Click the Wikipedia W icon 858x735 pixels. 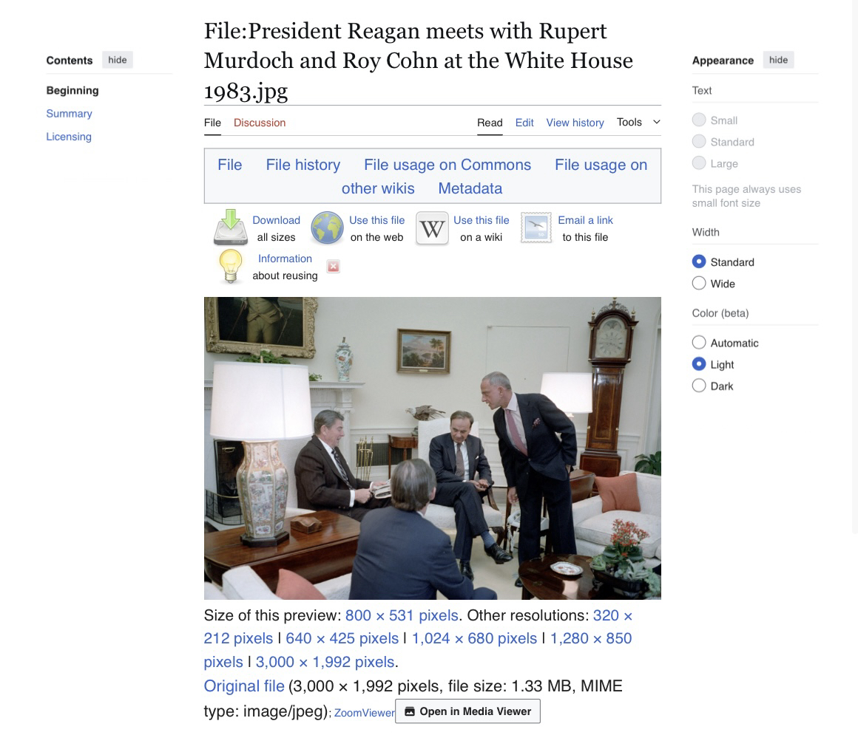(432, 228)
